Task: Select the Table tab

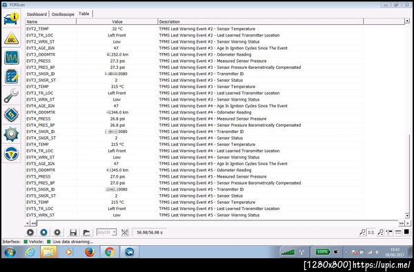Action: [x=84, y=14]
